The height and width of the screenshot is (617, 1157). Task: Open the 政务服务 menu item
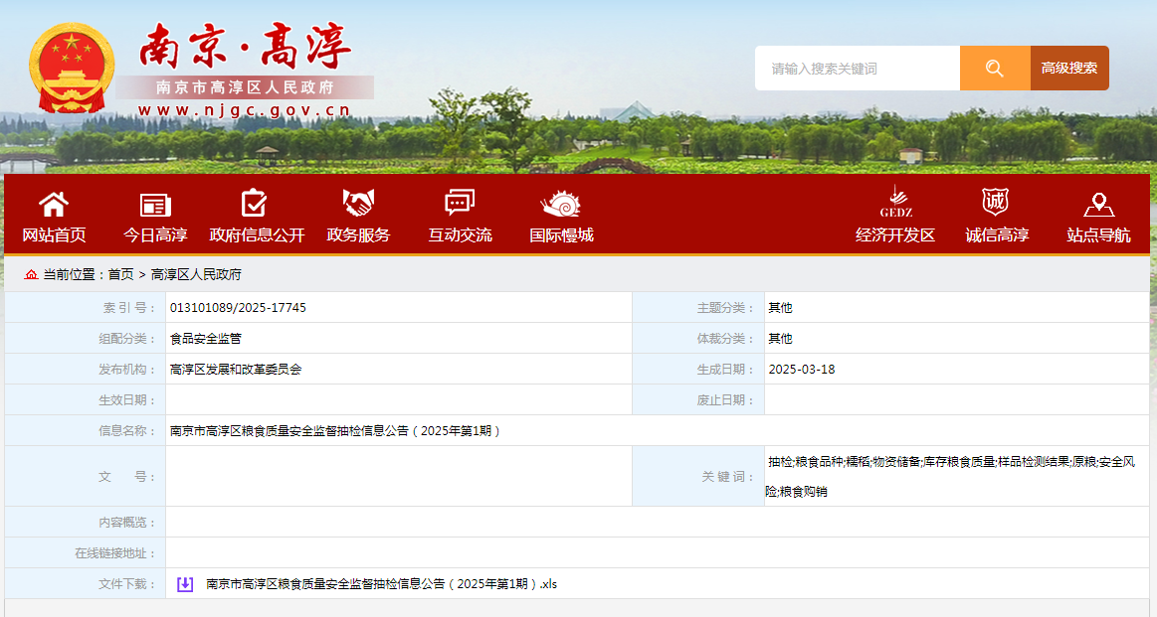(x=358, y=235)
